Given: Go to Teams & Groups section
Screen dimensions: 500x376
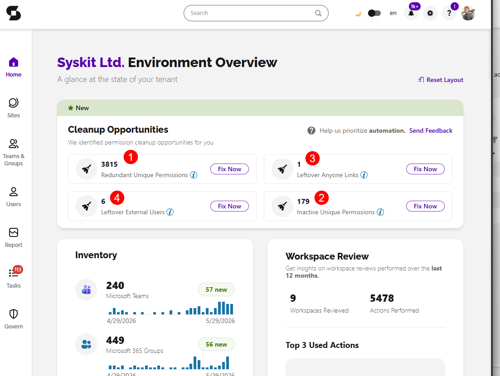Looking at the screenshot, I should click(x=14, y=153).
